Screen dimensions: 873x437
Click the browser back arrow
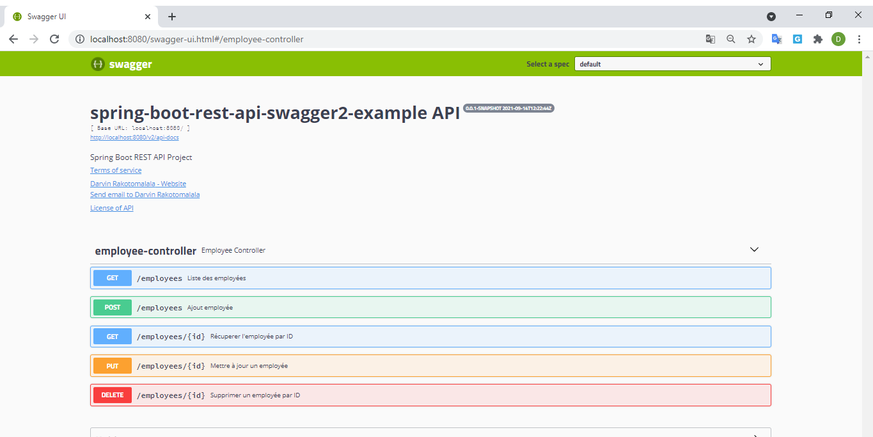pos(13,39)
